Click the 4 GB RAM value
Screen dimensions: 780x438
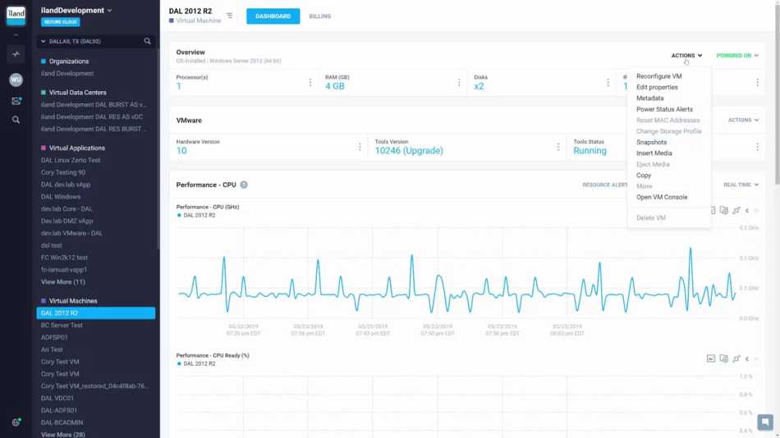point(335,86)
